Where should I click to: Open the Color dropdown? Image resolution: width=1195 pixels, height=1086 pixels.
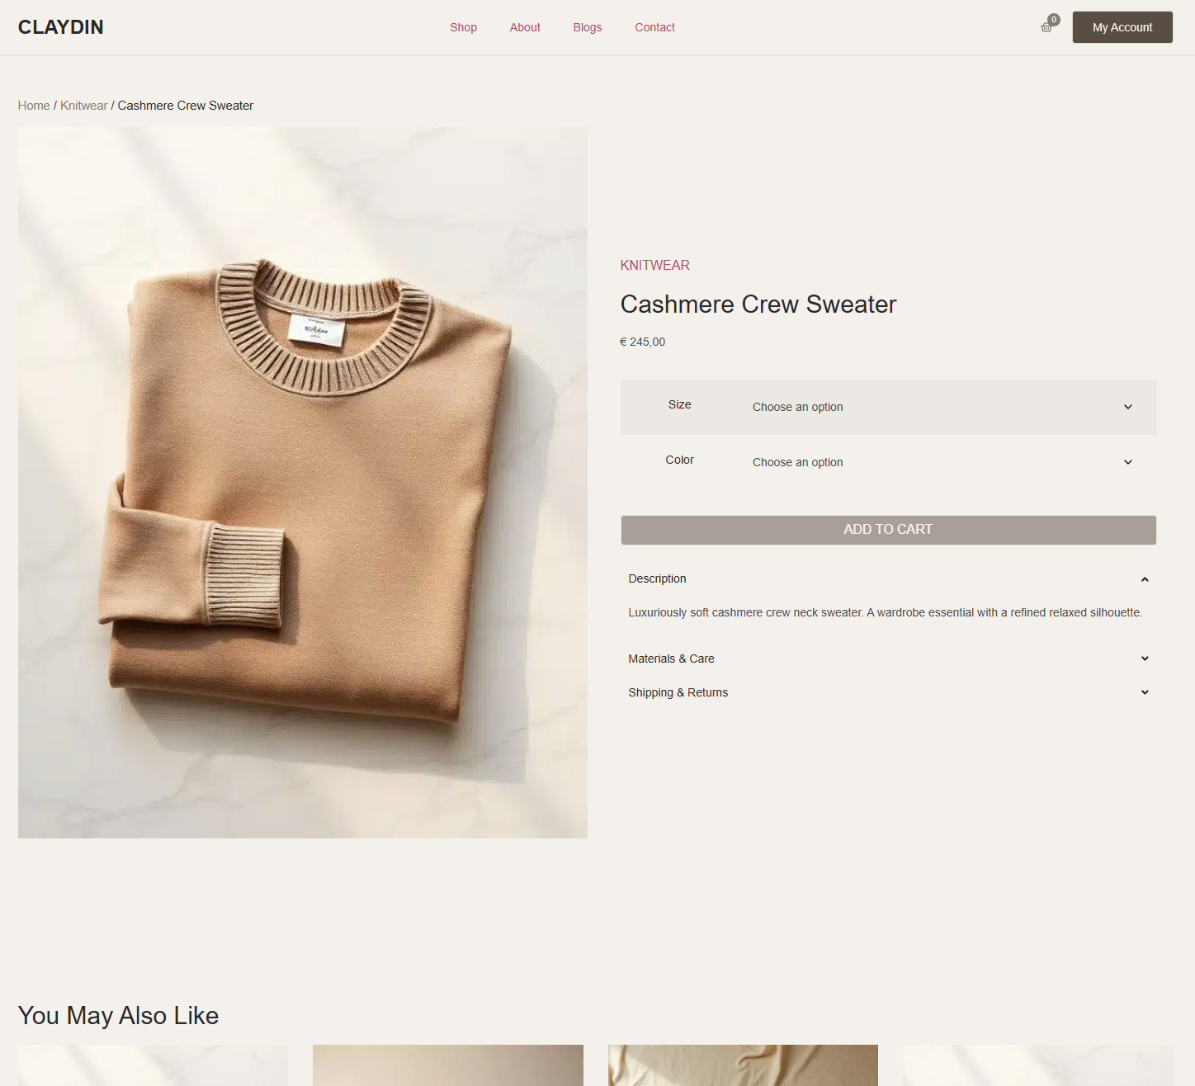[941, 462]
